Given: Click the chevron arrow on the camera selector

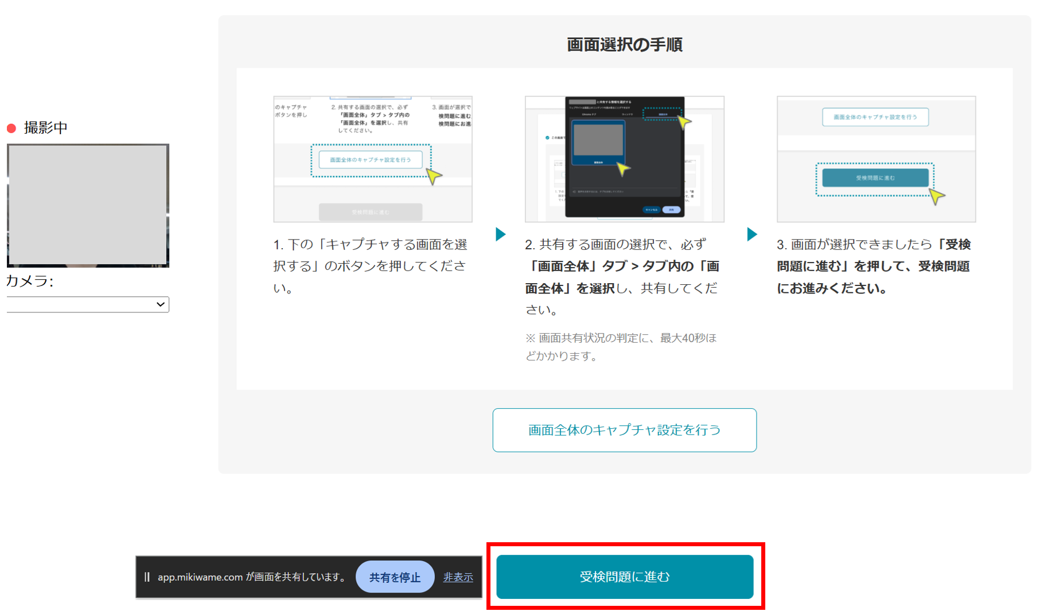Looking at the screenshot, I should [x=161, y=304].
